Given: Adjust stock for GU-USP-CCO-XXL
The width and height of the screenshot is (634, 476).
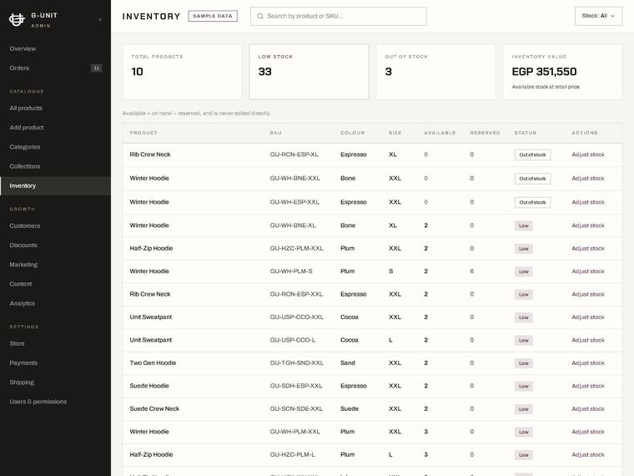Looking at the screenshot, I should (588, 317).
